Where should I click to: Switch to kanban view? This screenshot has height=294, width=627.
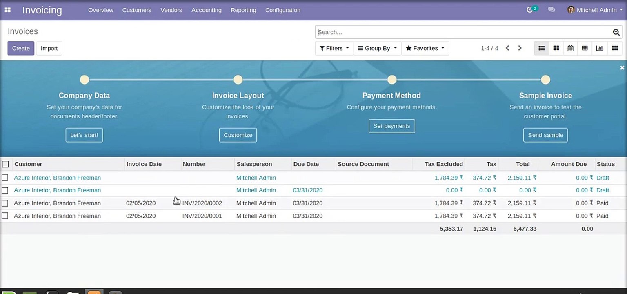click(x=556, y=48)
